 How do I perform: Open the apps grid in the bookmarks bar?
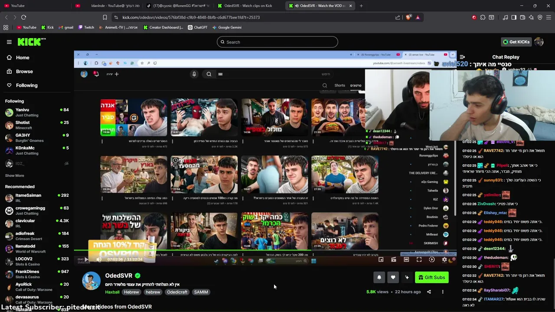tap(6, 27)
